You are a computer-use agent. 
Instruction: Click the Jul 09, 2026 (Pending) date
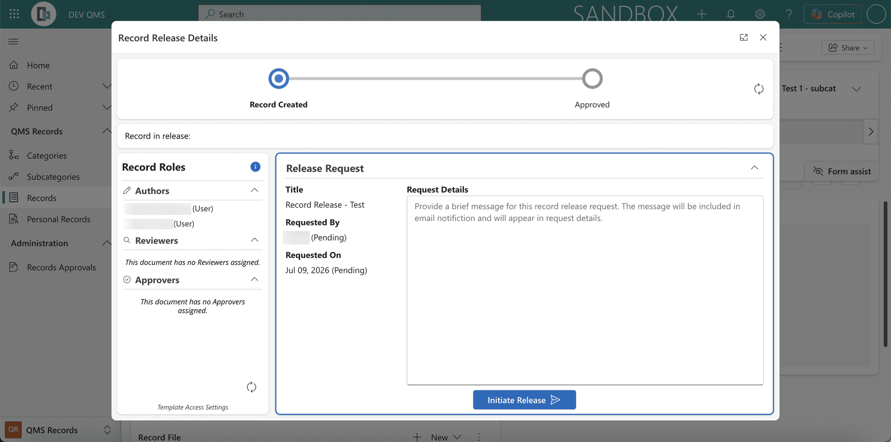(x=326, y=270)
